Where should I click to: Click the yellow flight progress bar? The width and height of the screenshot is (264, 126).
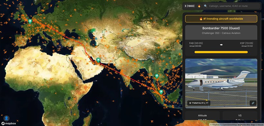221,52
